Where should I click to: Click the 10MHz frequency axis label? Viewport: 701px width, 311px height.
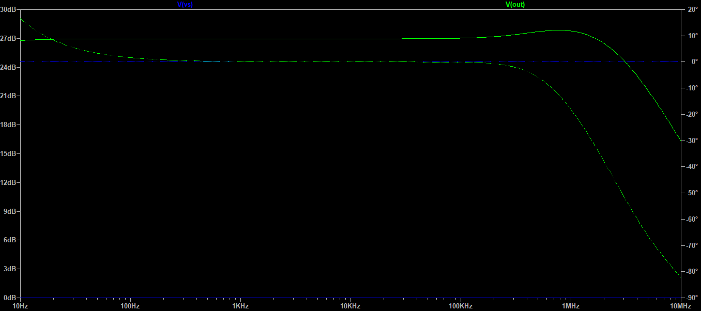tap(681, 306)
